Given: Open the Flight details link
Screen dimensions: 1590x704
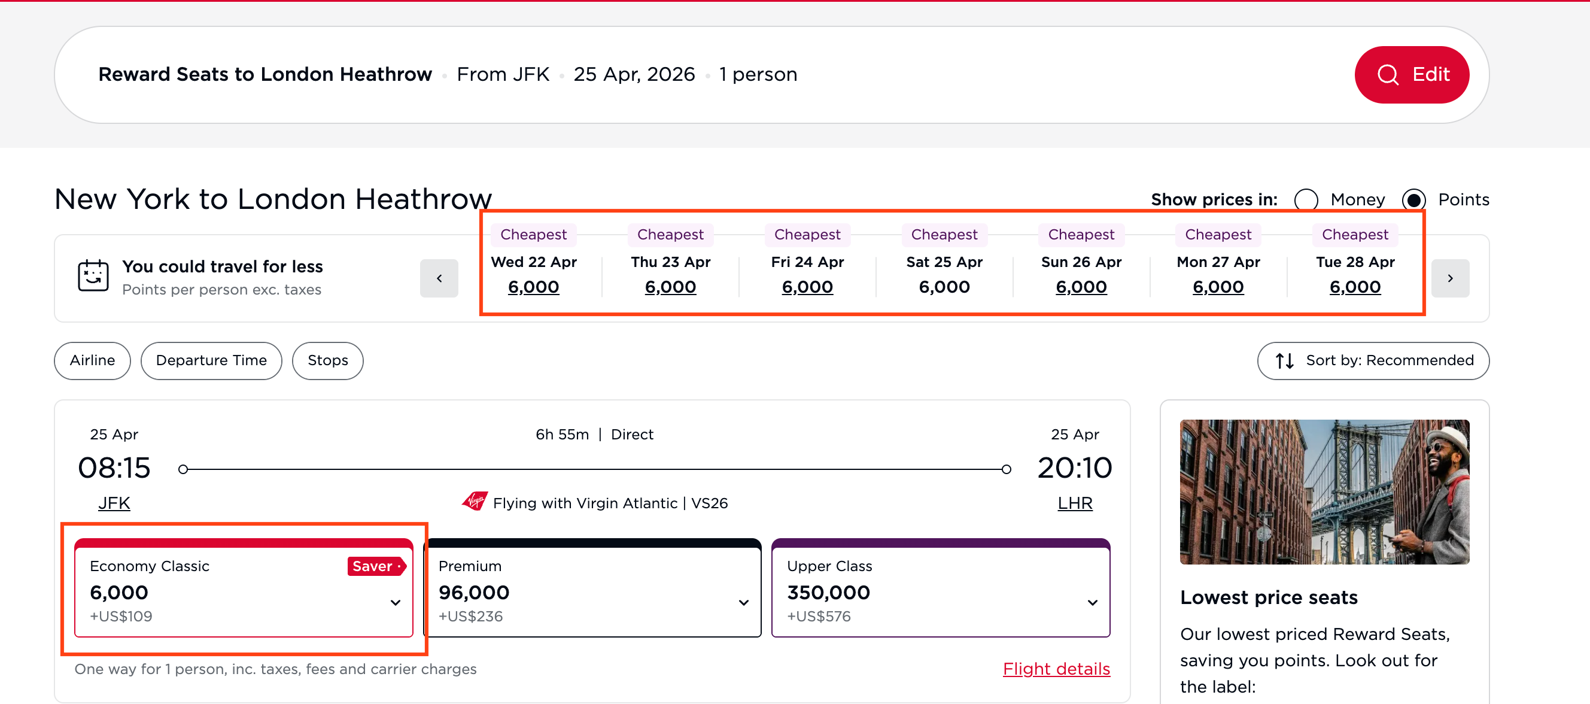Looking at the screenshot, I should [1056, 669].
